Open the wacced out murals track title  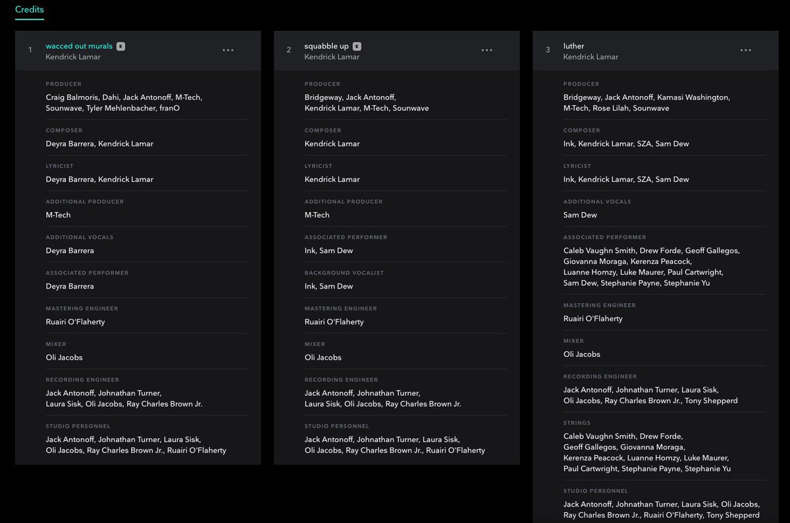point(79,46)
